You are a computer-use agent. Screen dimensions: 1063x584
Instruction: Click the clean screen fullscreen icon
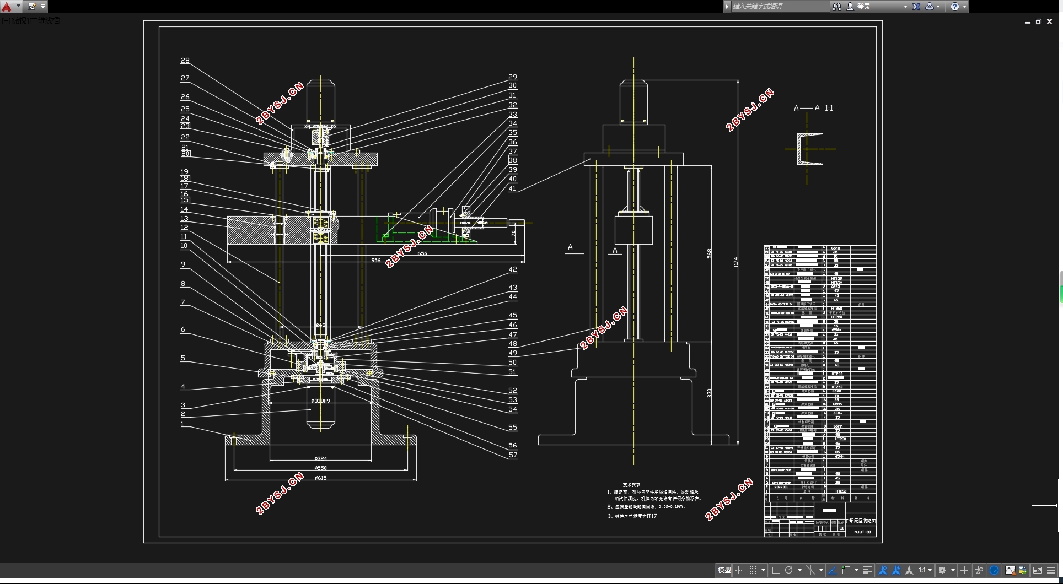pos(1038,570)
